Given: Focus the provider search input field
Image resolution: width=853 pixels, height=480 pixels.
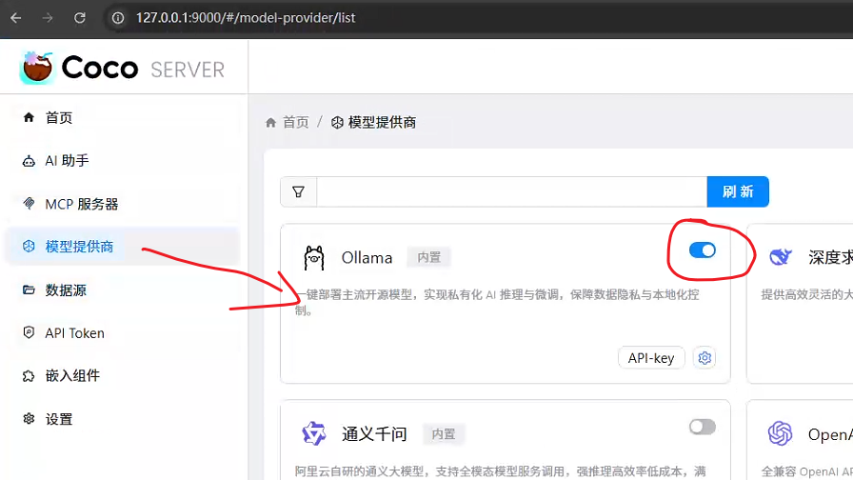Looking at the screenshot, I should coord(512,191).
